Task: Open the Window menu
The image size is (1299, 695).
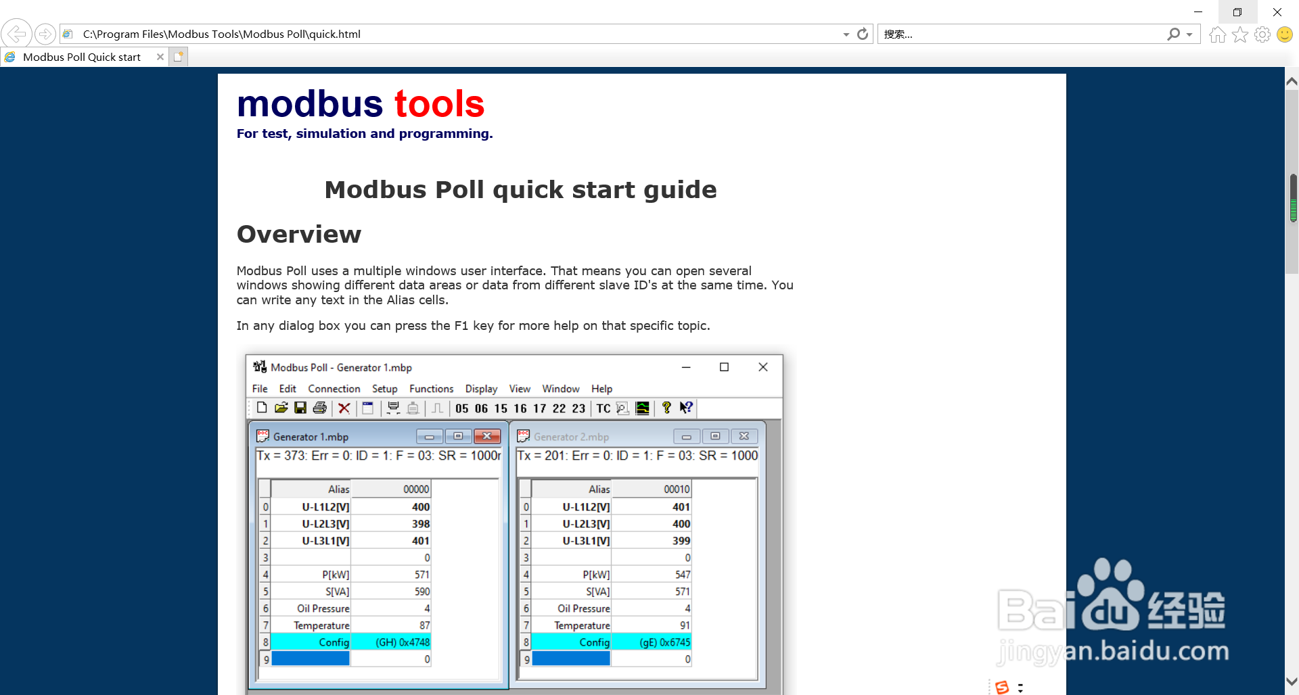Action: [561, 389]
